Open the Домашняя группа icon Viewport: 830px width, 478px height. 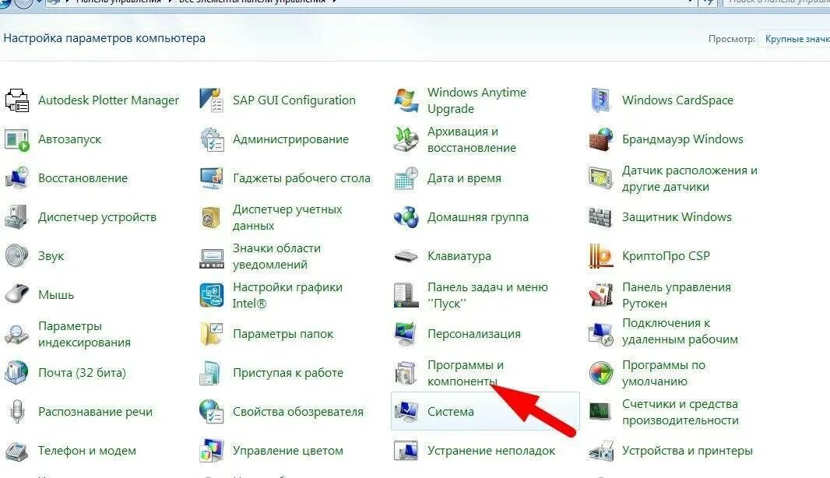tap(406, 217)
